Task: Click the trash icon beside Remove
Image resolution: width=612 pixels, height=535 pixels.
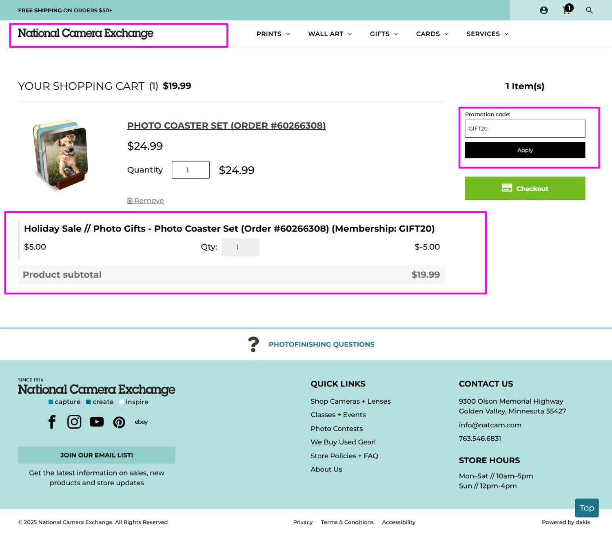Action: [x=130, y=201]
